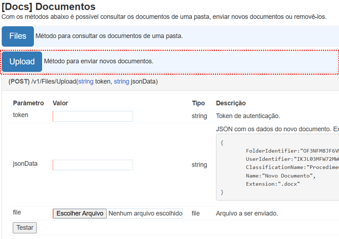
Task: Click the Descrição column header
Action: click(x=231, y=103)
